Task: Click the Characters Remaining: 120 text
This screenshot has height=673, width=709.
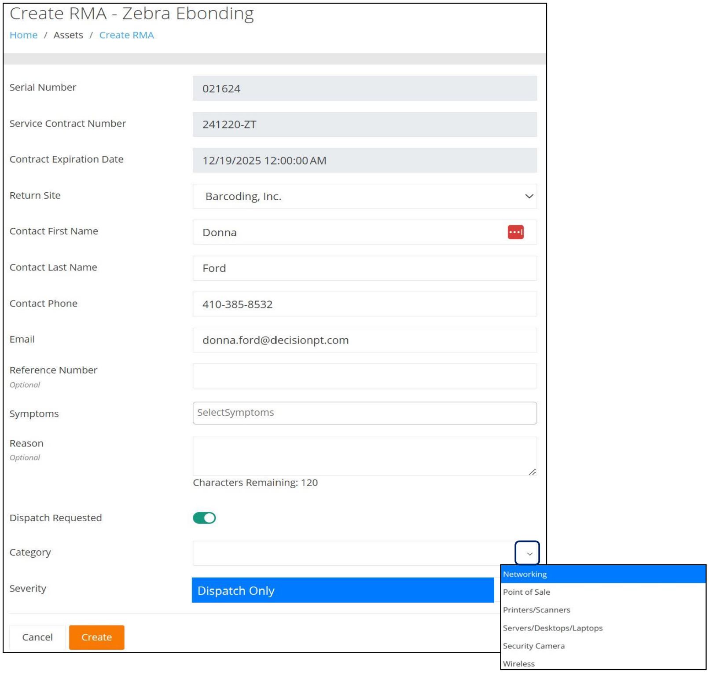Action: pyautogui.click(x=255, y=483)
